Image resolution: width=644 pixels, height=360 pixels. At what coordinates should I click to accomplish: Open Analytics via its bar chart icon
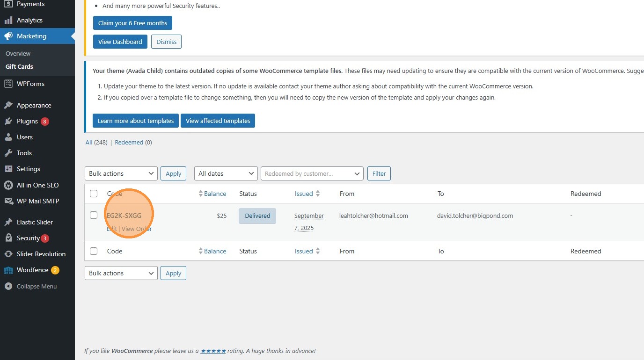[x=8, y=20]
